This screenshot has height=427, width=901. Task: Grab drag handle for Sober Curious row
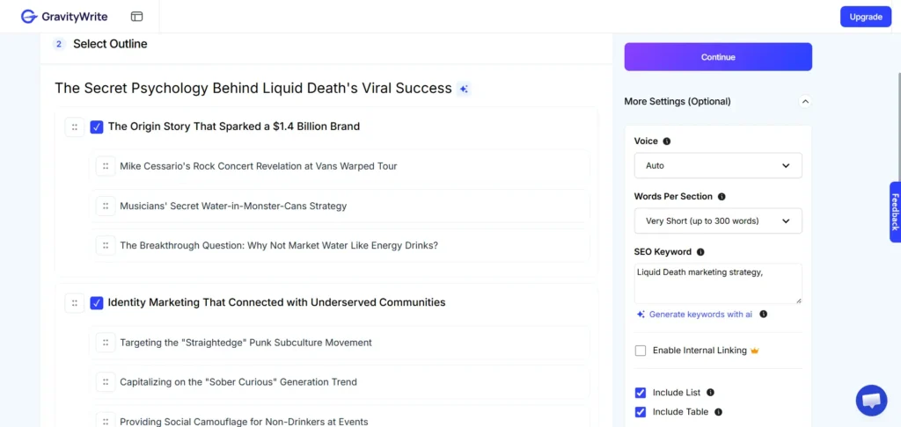pos(106,382)
